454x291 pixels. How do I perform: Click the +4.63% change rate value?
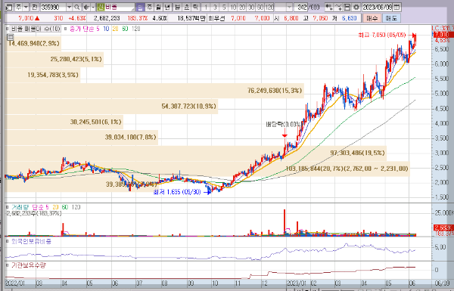77,18
